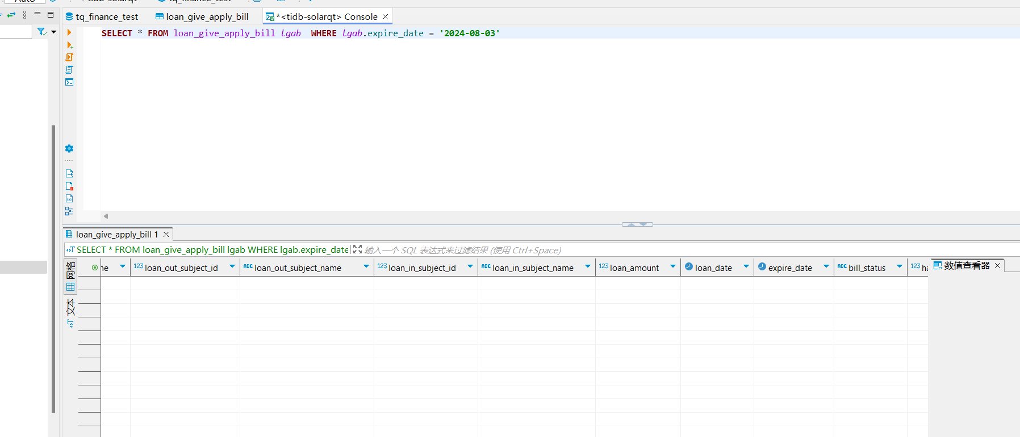The image size is (1020, 437).
Task: Close the 数值查看器 value viewer panel
Action: (x=997, y=265)
